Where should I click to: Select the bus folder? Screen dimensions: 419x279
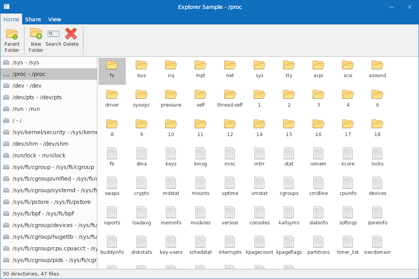click(142, 71)
